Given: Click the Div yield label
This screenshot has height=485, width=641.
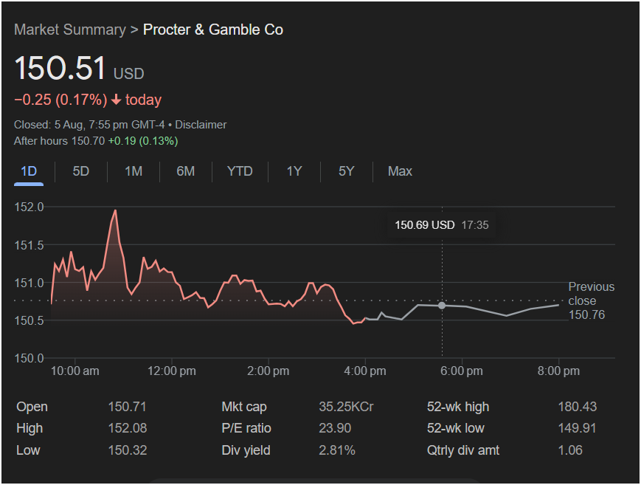Looking at the screenshot, I should [x=246, y=450].
